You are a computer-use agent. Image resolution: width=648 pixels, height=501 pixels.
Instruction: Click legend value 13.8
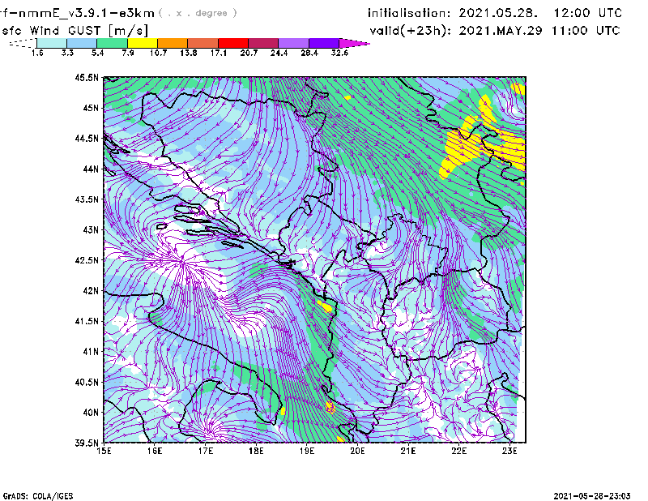[x=189, y=53]
